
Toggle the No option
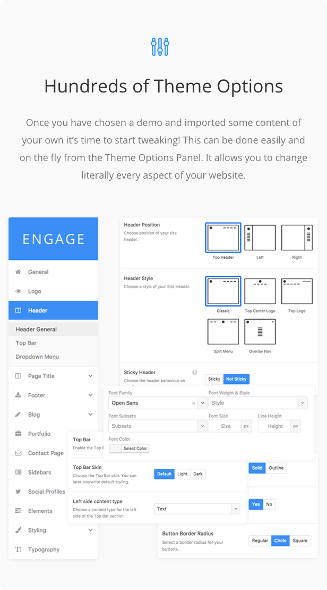pyautogui.click(x=269, y=504)
